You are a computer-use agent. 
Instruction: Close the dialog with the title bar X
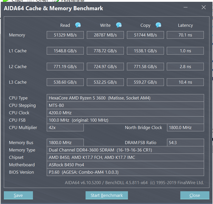[204, 7]
